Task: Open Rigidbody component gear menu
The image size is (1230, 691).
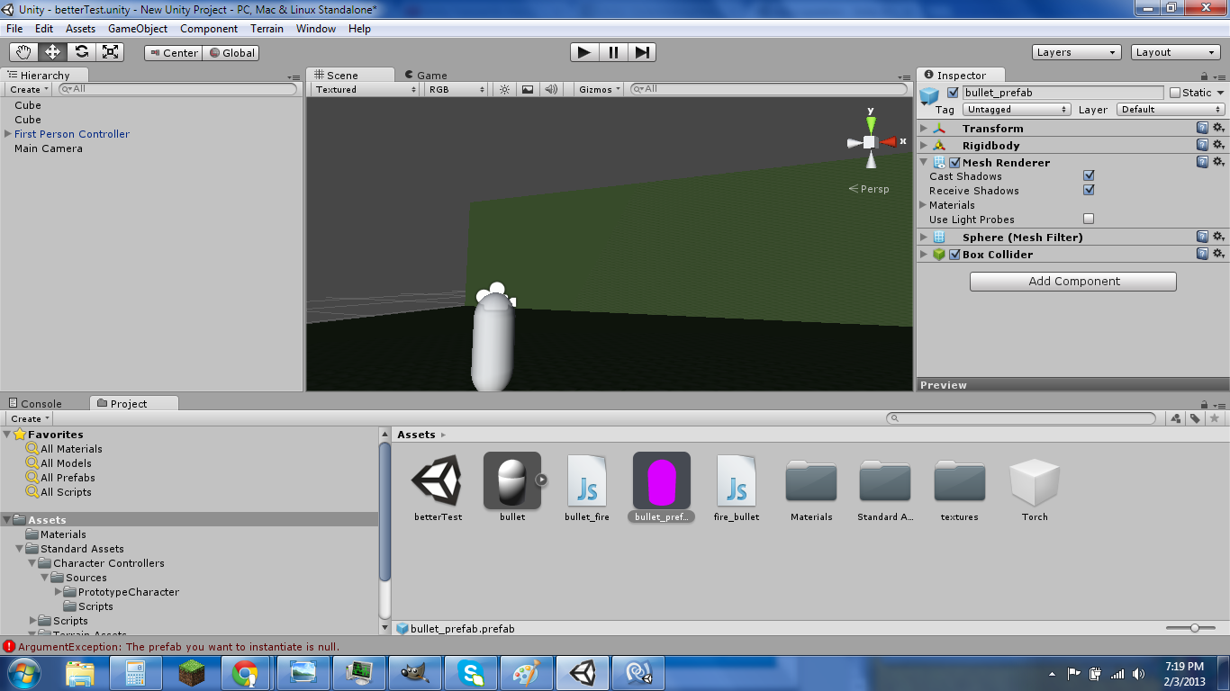Action: (1218, 146)
